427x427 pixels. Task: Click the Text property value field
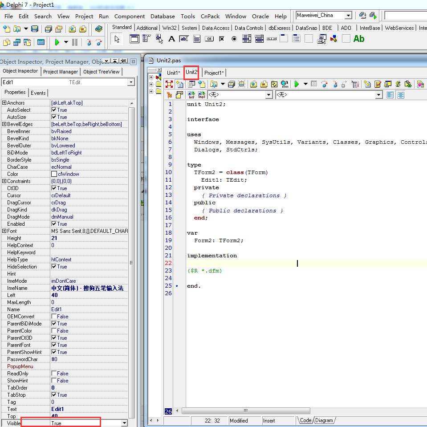click(x=89, y=409)
